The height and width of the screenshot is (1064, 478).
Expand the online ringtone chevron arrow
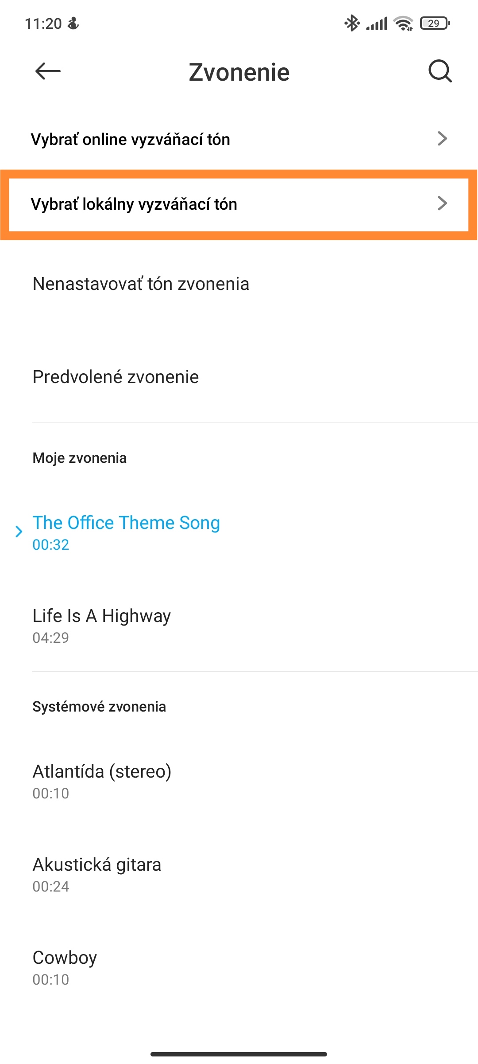pyautogui.click(x=442, y=139)
